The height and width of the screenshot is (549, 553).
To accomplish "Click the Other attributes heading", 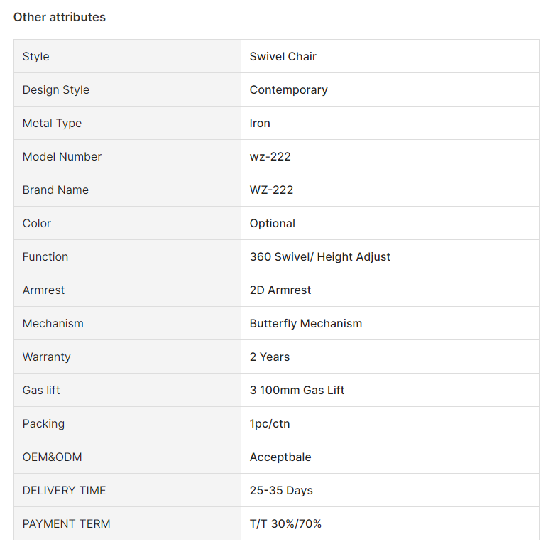I will [59, 17].
